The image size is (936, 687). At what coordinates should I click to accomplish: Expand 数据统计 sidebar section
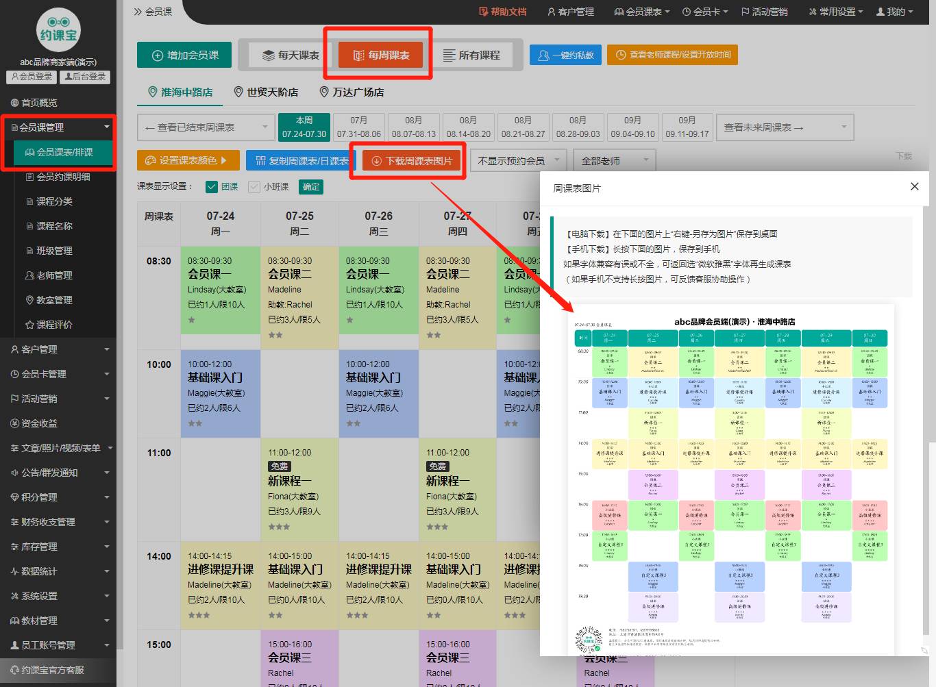tap(58, 571)
